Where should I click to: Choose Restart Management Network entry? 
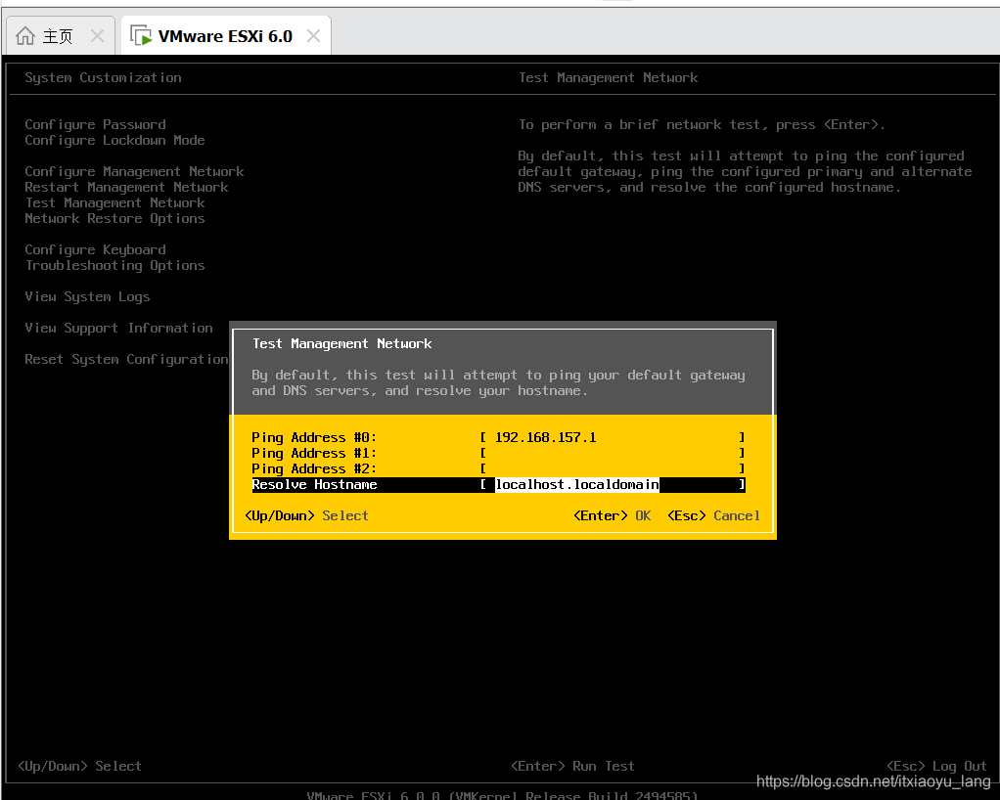pos(126,188)
